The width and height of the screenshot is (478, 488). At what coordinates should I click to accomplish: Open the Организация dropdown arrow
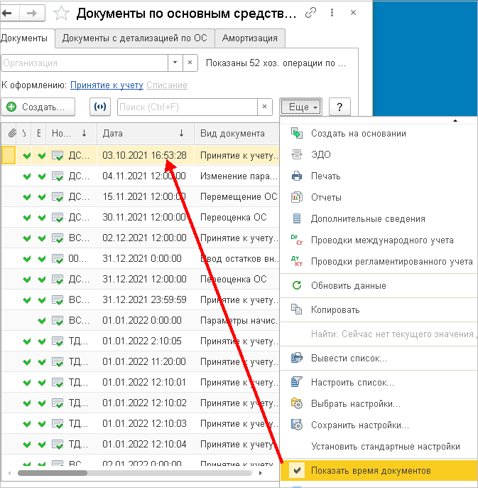click(175, 63)
